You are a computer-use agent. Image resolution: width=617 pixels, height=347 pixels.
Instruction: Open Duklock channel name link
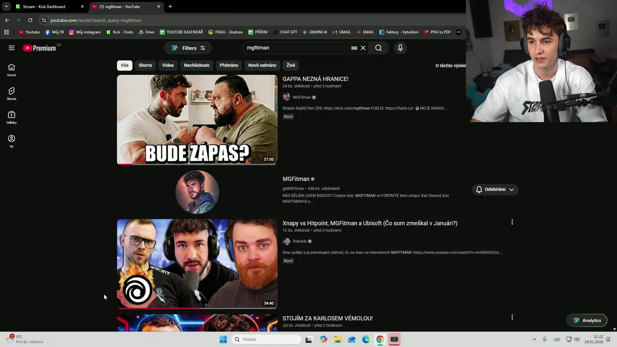point(299,241)
